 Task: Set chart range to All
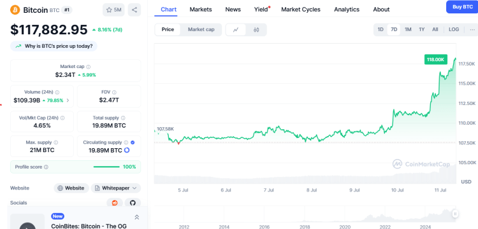pos(435,29)
